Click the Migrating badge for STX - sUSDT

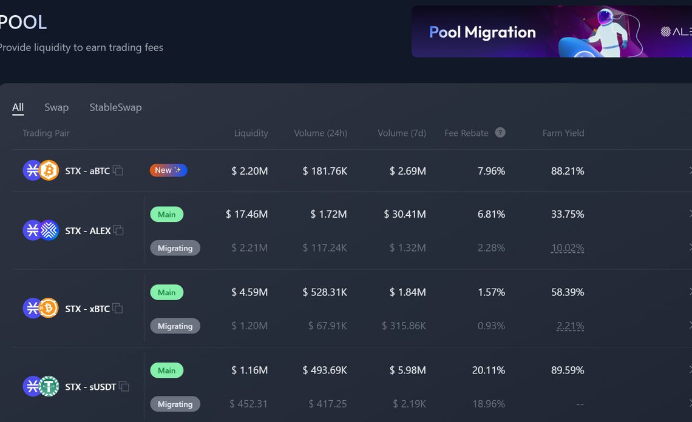(175, 404)
